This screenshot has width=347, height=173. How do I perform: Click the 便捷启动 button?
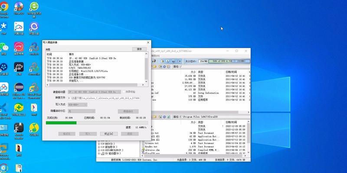(x=128, y=111)
